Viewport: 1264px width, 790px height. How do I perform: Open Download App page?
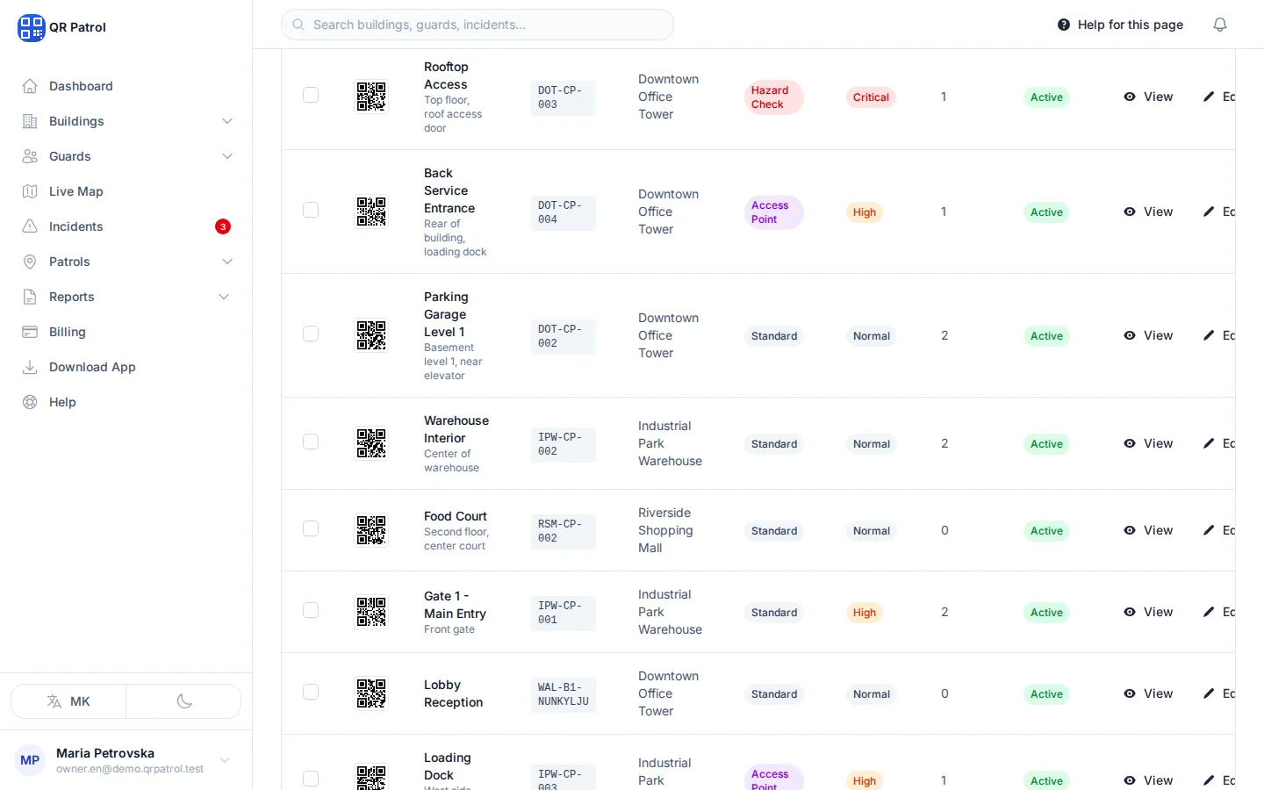tap(126, 367)
